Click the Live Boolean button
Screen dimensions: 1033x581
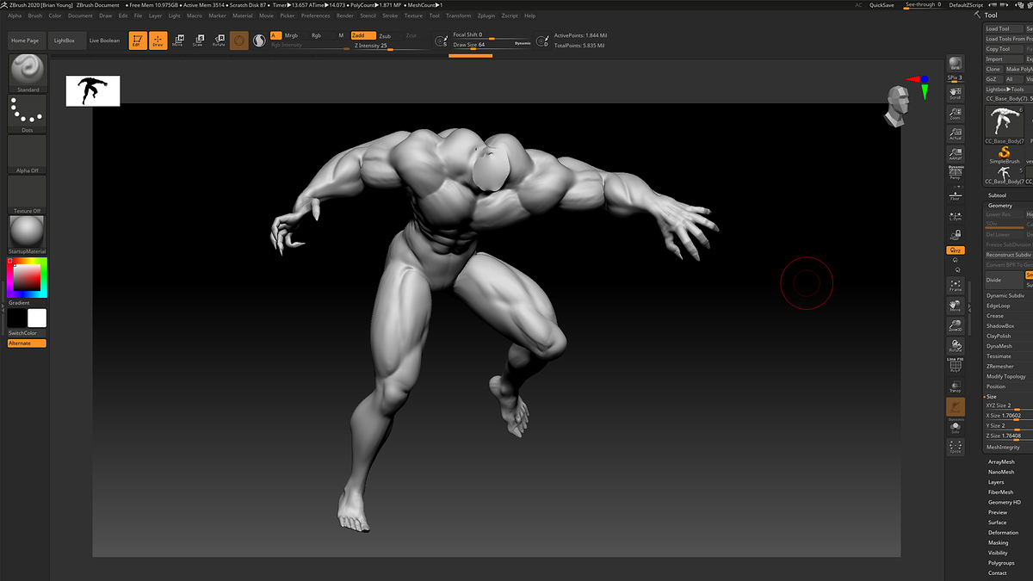point(104,40)
